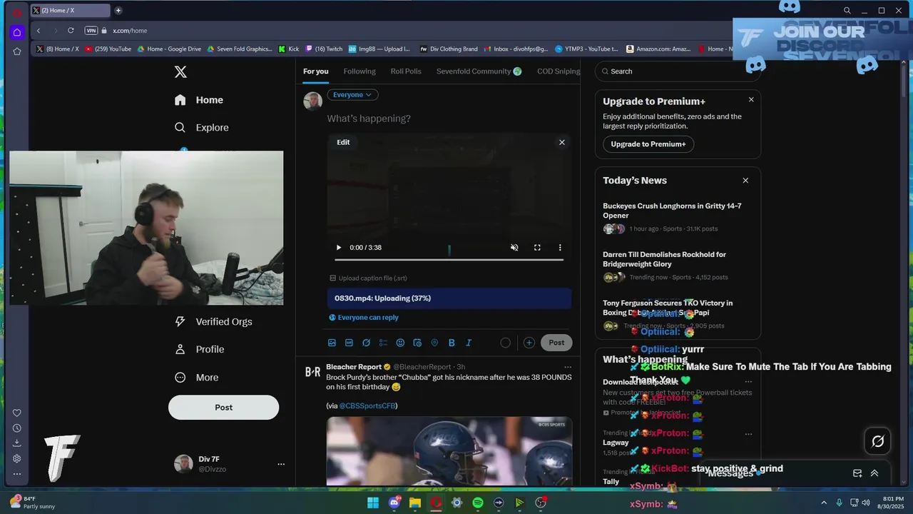Click the X logo in the sidebar
The height and width of the screenshot is (514, 913).
(x=180, y=72)
